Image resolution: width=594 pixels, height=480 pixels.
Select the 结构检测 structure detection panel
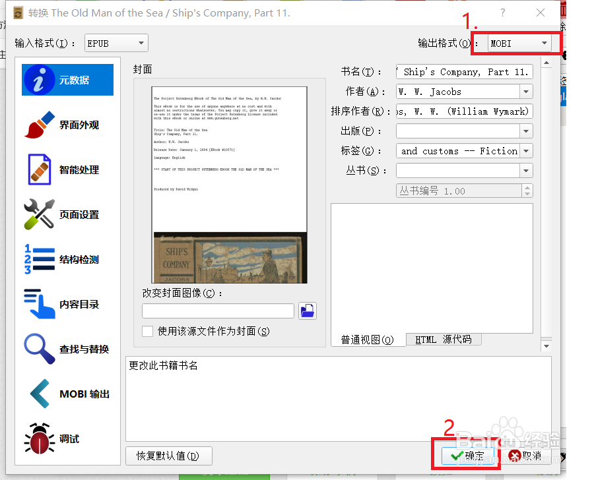[x=66, y=259]
